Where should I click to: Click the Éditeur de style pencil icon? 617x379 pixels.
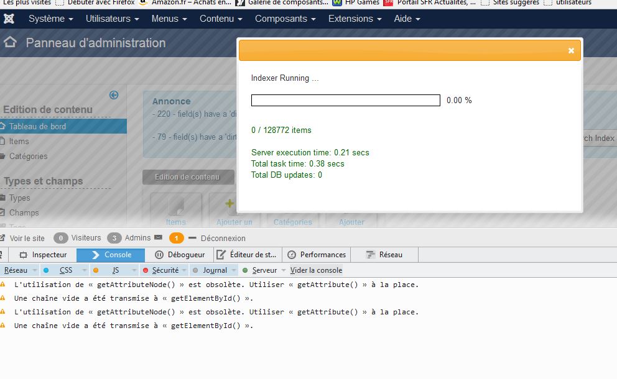[x=221, y=255]
